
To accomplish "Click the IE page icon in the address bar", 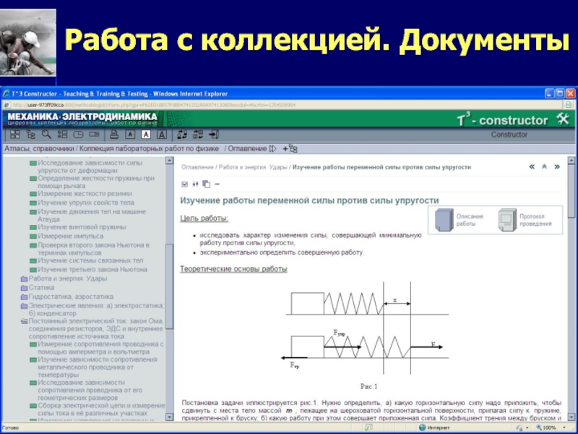I will (7, 105).
